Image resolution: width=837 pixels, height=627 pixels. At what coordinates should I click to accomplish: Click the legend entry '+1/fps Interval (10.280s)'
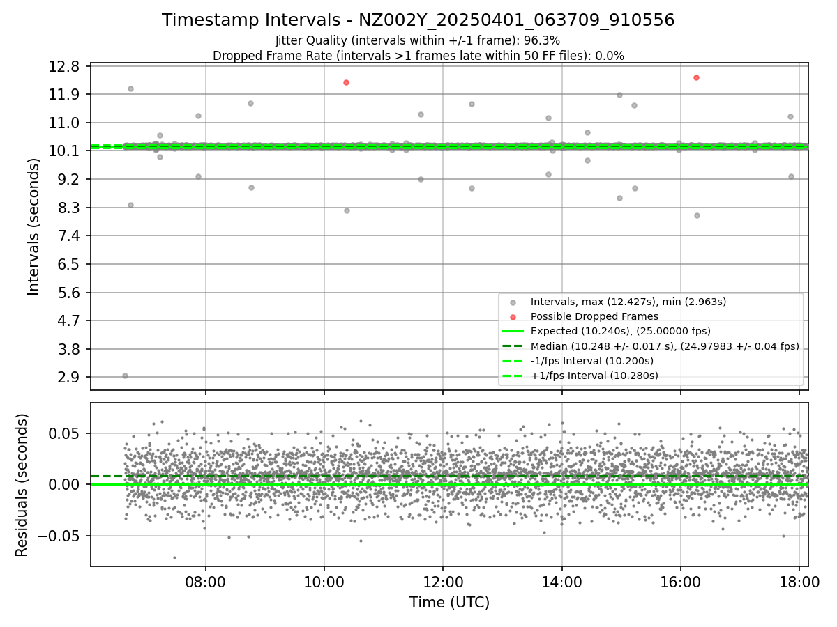pos(594,376)
